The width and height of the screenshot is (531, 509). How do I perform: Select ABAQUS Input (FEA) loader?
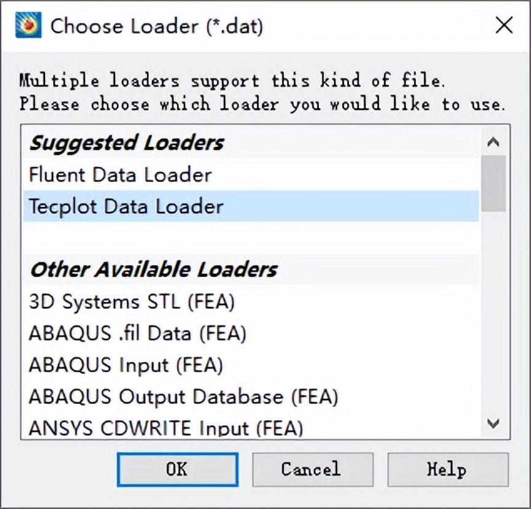[125, 365]
